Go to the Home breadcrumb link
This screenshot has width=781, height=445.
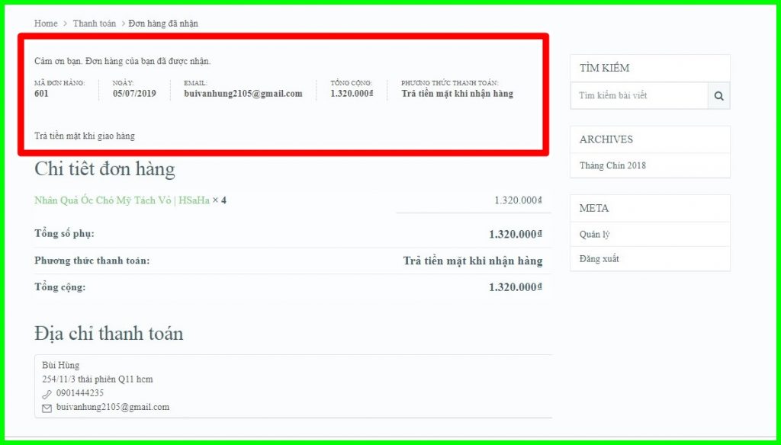click(x=46, y=24)
